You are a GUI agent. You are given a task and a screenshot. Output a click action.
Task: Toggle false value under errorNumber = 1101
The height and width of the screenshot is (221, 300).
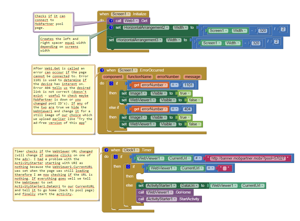(x=195, y=100)
